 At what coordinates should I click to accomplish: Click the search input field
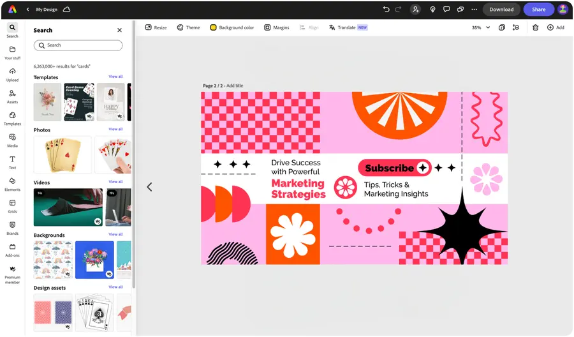[78, 45]
